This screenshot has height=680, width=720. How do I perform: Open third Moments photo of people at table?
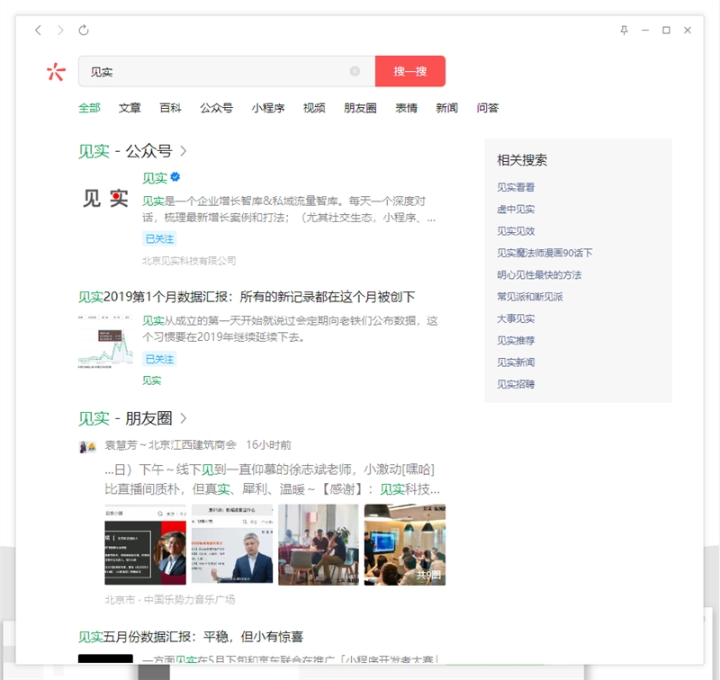[x=319, y=545]
